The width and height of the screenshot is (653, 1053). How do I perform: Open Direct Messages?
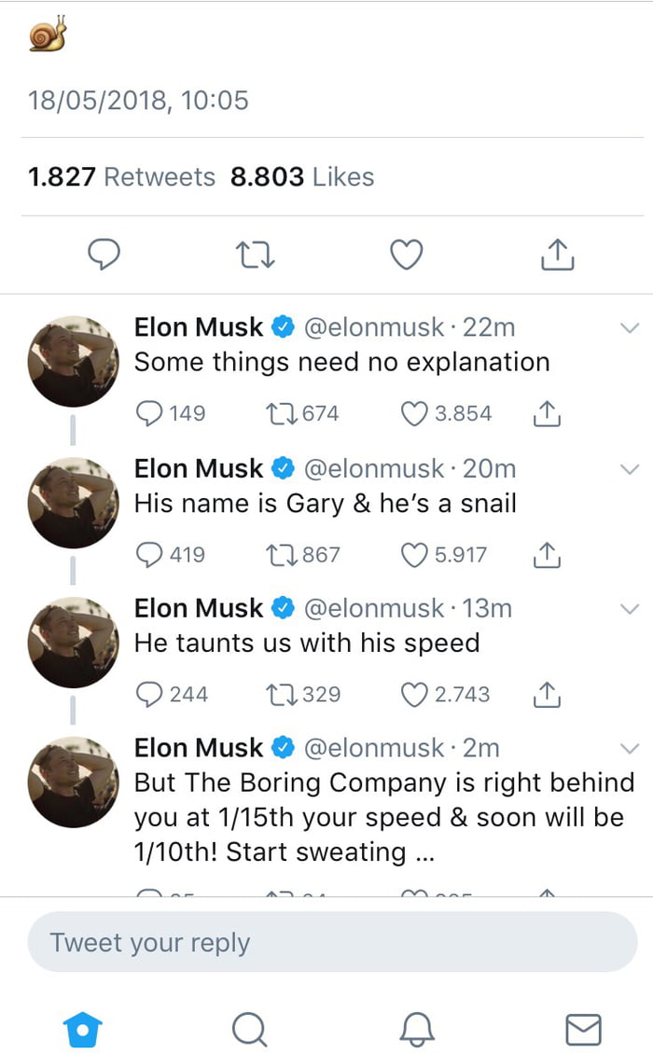(582, 1030)
